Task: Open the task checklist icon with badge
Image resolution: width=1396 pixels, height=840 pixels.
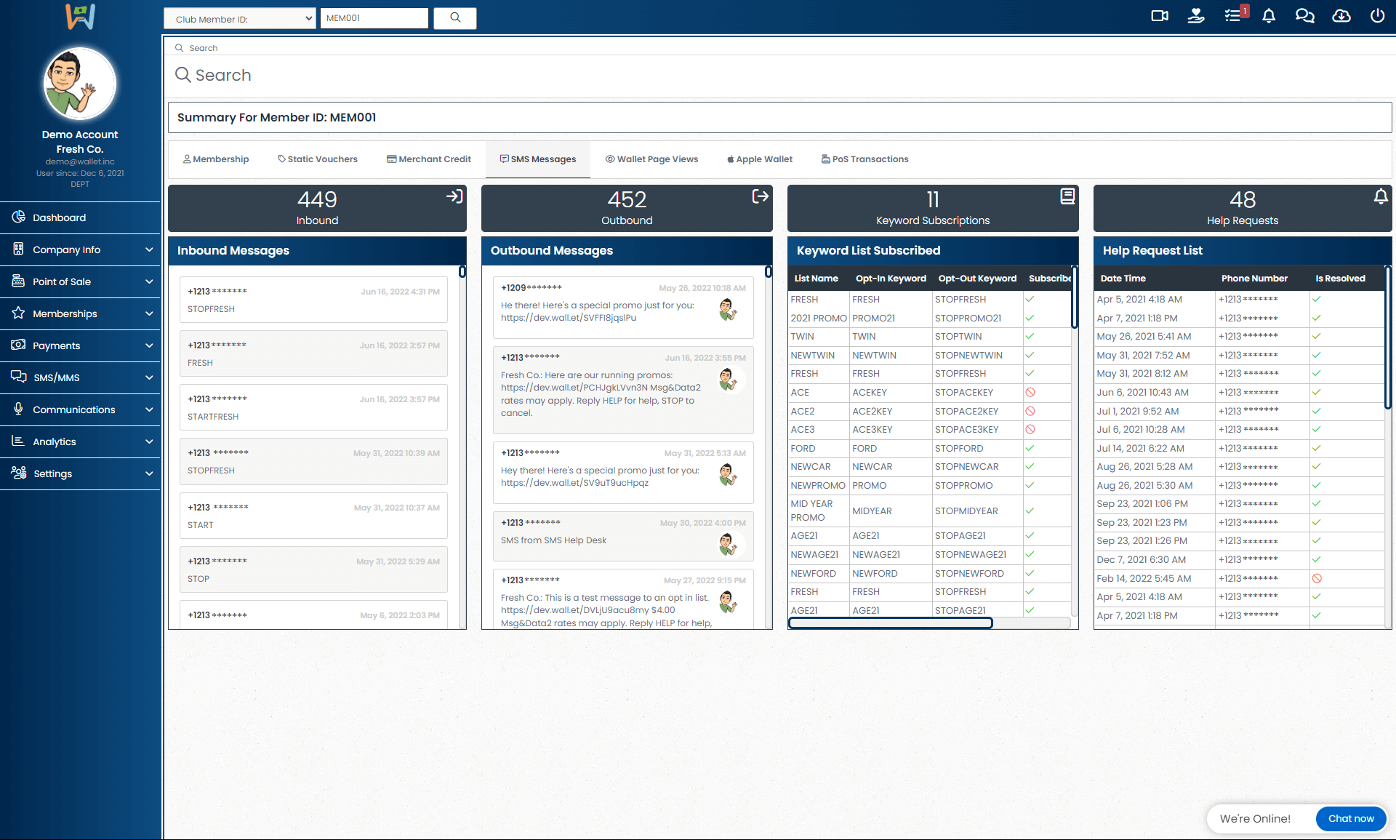Action: [x=1233, y=16]
